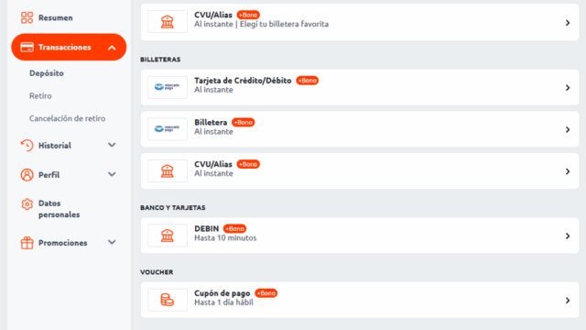The height and width of the screenshot is (330, 586).
Task: Open Historial in the sidebar
Action: click(x=55, y=145)
